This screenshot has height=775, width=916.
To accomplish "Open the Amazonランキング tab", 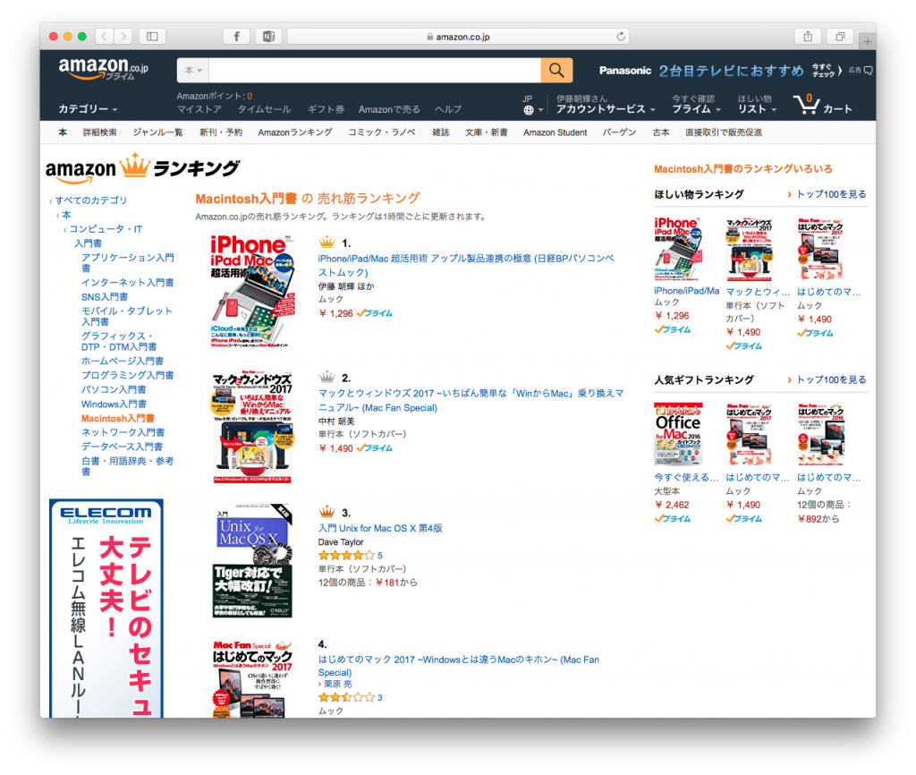I will tap(295, 132).
